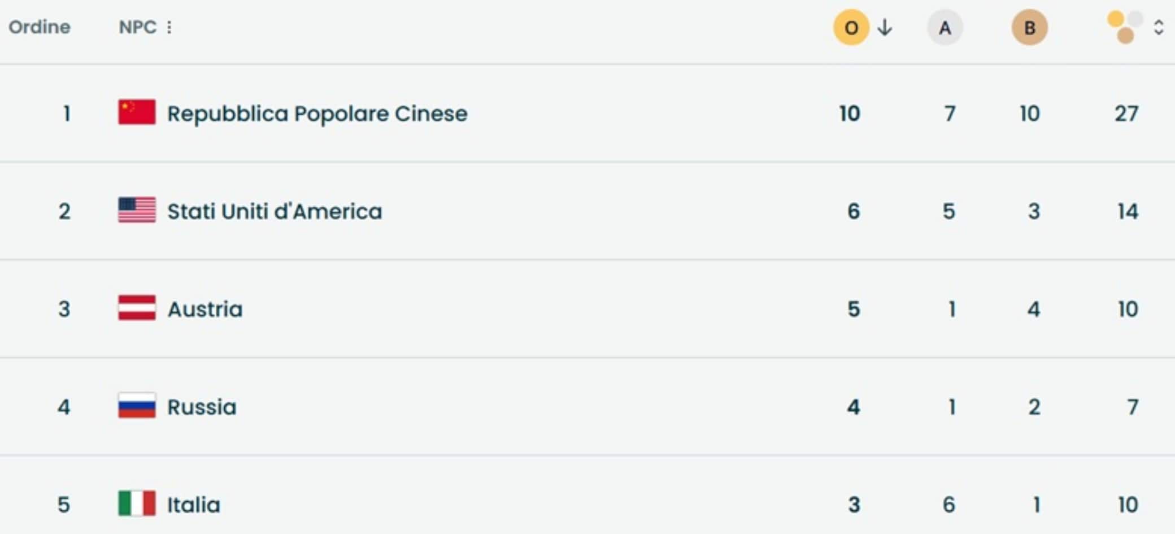Toggle gold sort descending arrow
Image resolution: width=1175 pixels, height=534 pixels.
tap(885, 27)
